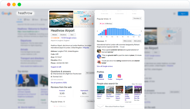Open See all questions (1828) link

59,83
